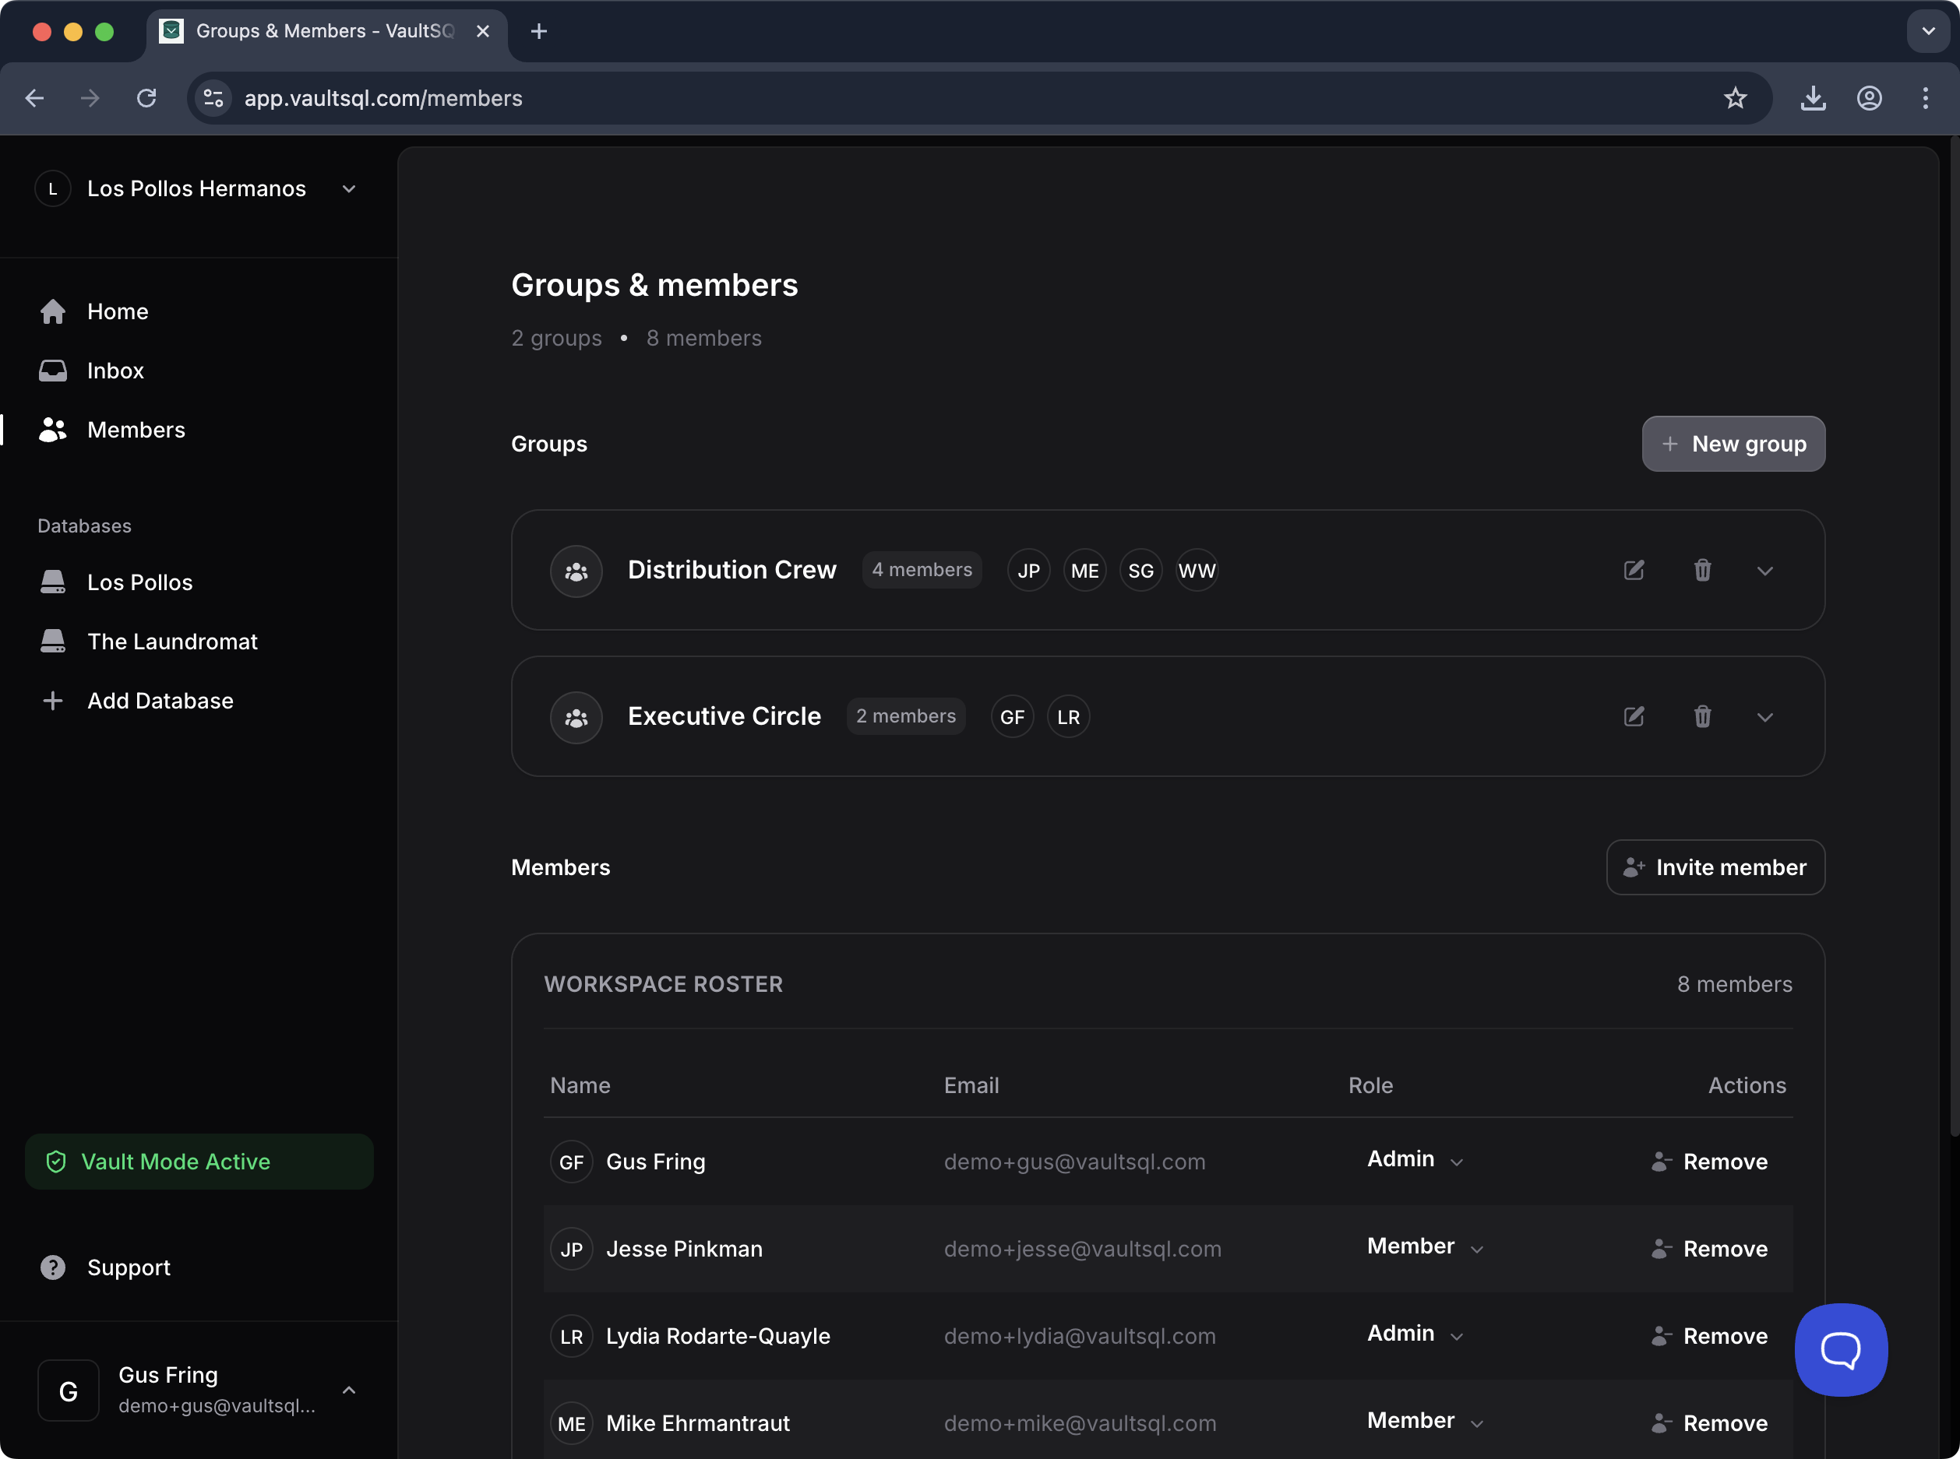
Task: Edit the Executive Circle group
Action: point(1634,716)
